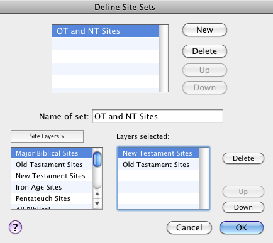Move selected layer Down
Image resolution: width=273 pixels, height=243 pixels.
(243, 207)
